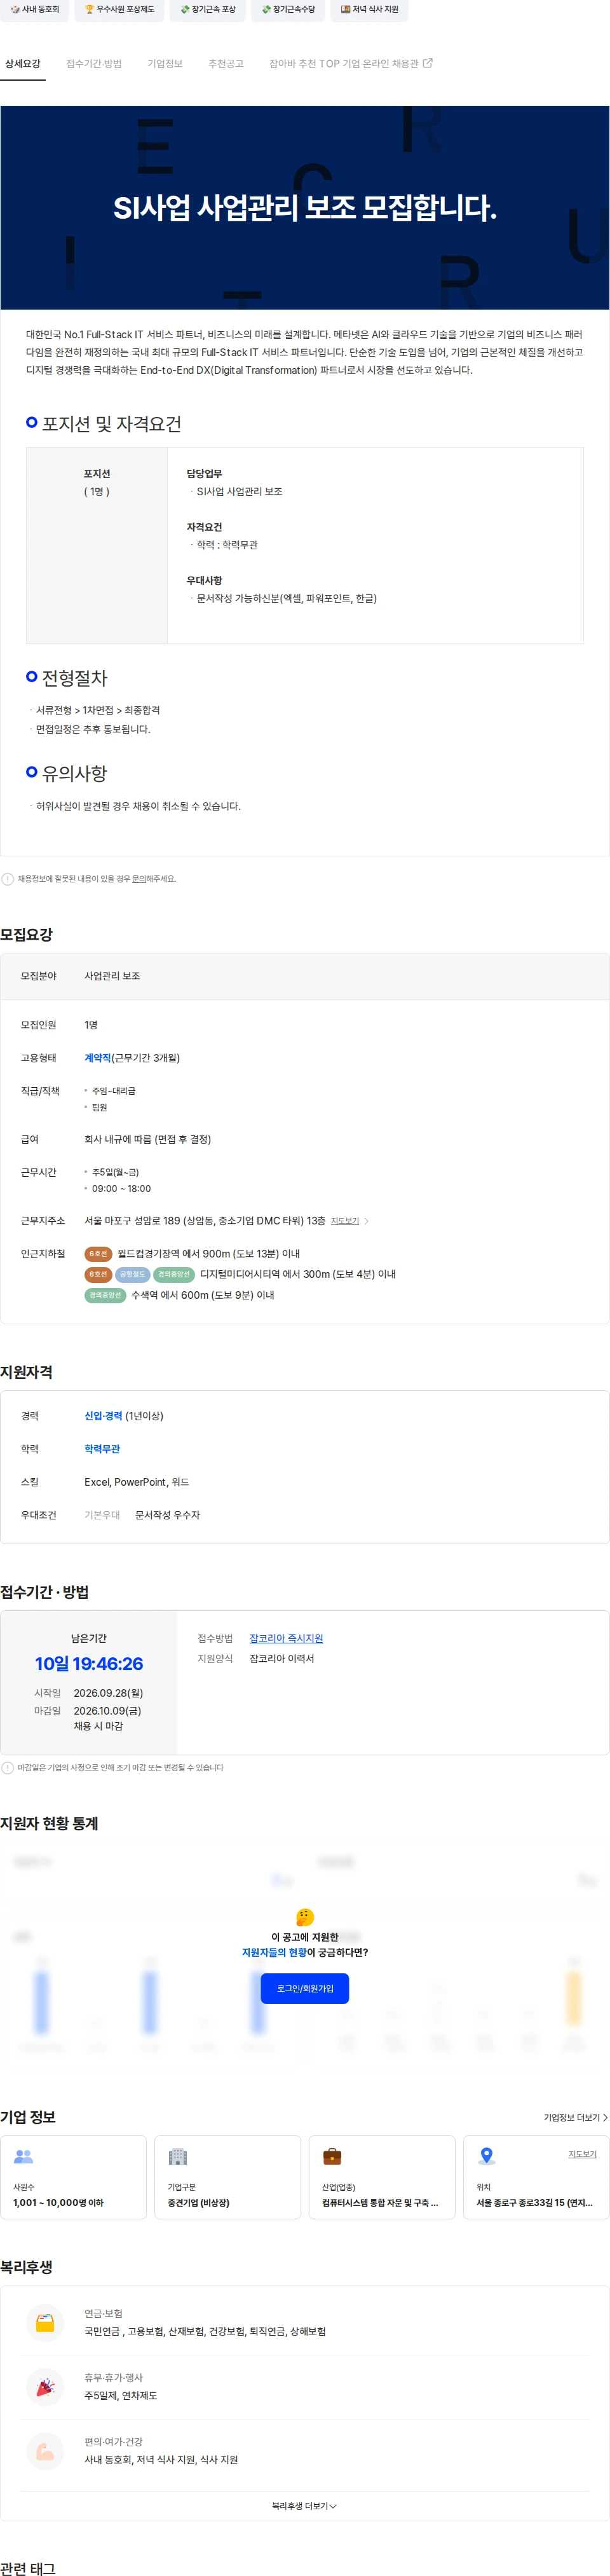Click 신입·경력 experience text

click(103, 1416)
